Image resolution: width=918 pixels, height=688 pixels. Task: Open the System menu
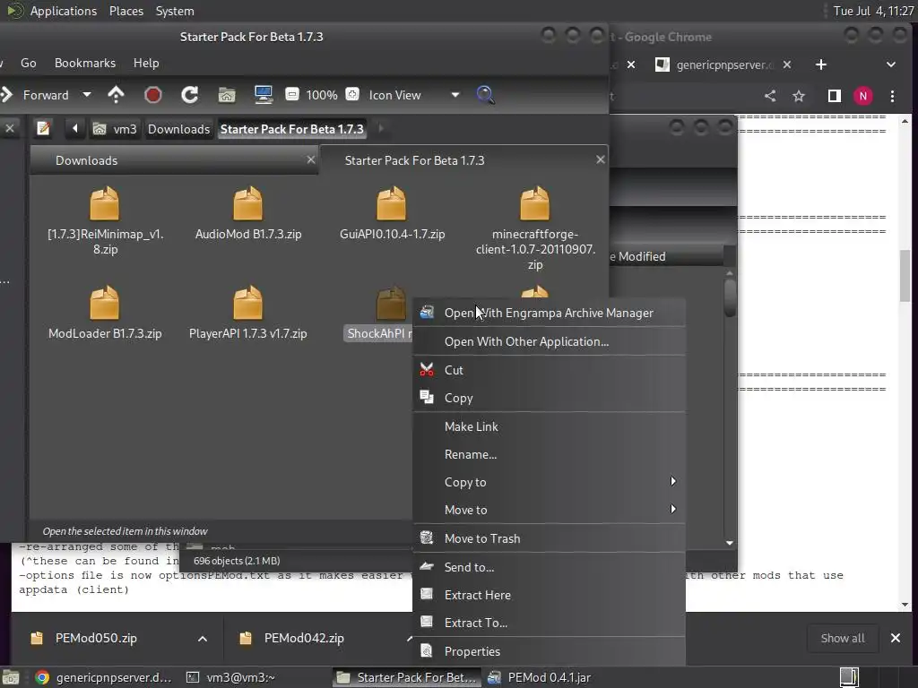(x=175, y=11)
